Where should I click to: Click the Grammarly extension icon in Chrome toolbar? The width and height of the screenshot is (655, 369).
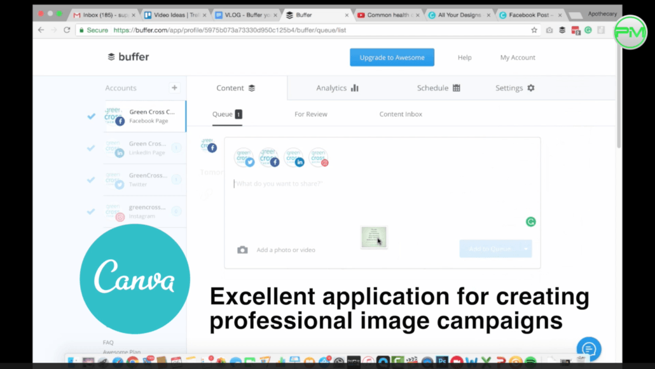coord(588,30)
